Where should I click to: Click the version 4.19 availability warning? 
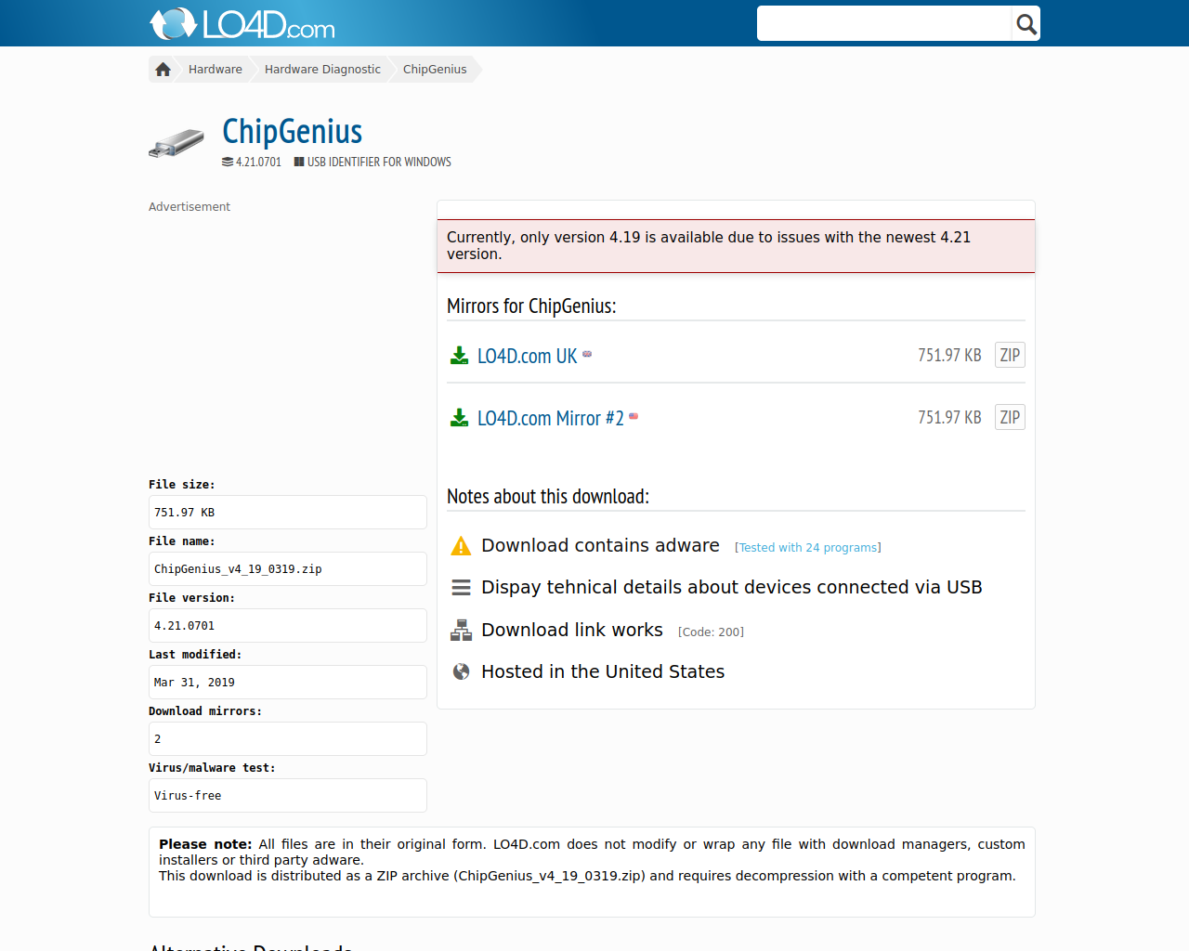pos(736,246)
